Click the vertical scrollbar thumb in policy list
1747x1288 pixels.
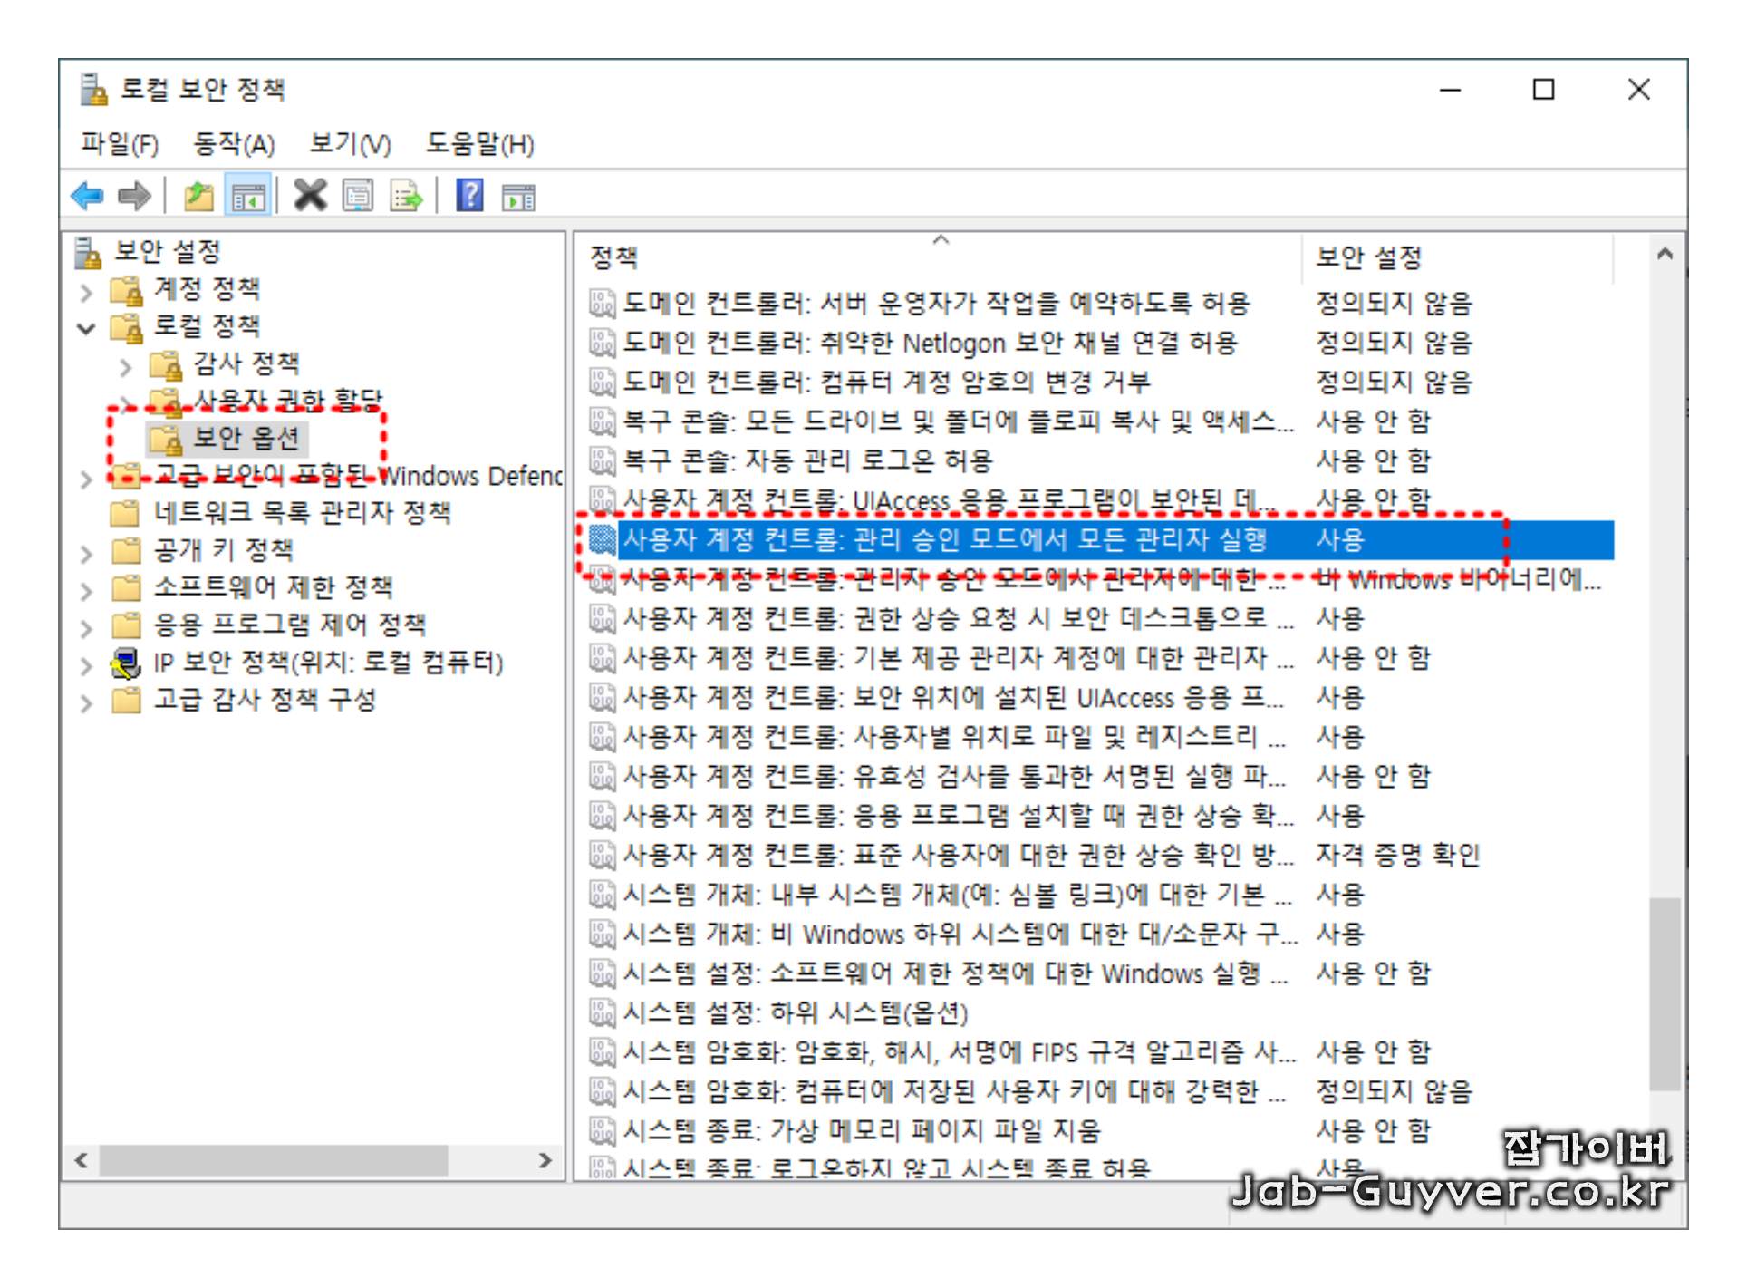pos(1665,993)
